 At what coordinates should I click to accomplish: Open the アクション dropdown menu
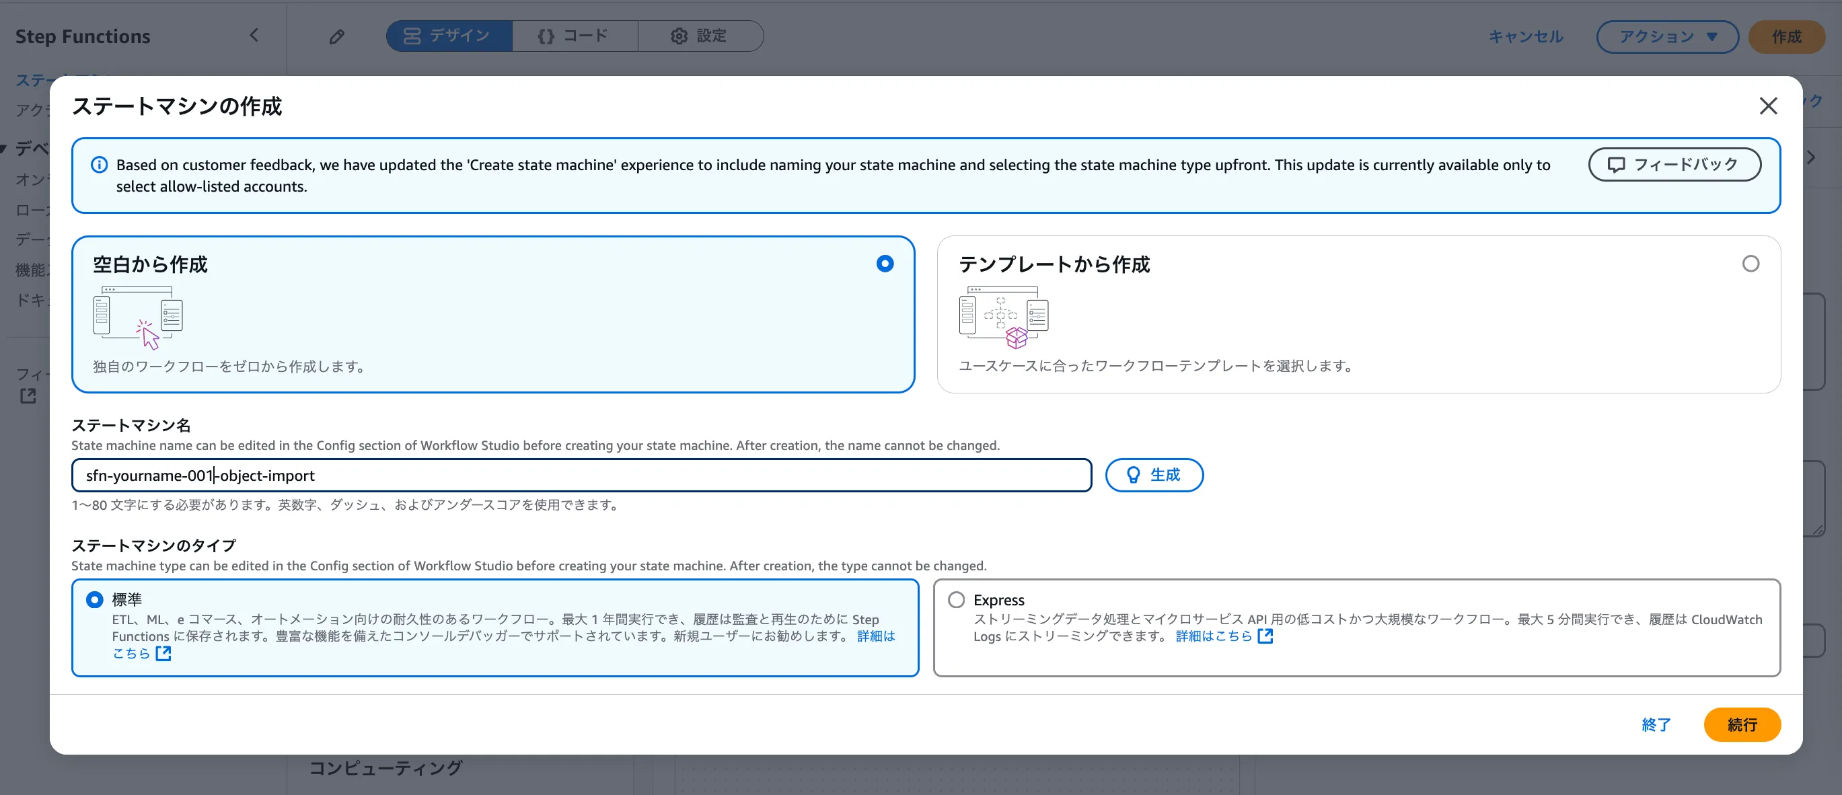tap(1667, 36)
